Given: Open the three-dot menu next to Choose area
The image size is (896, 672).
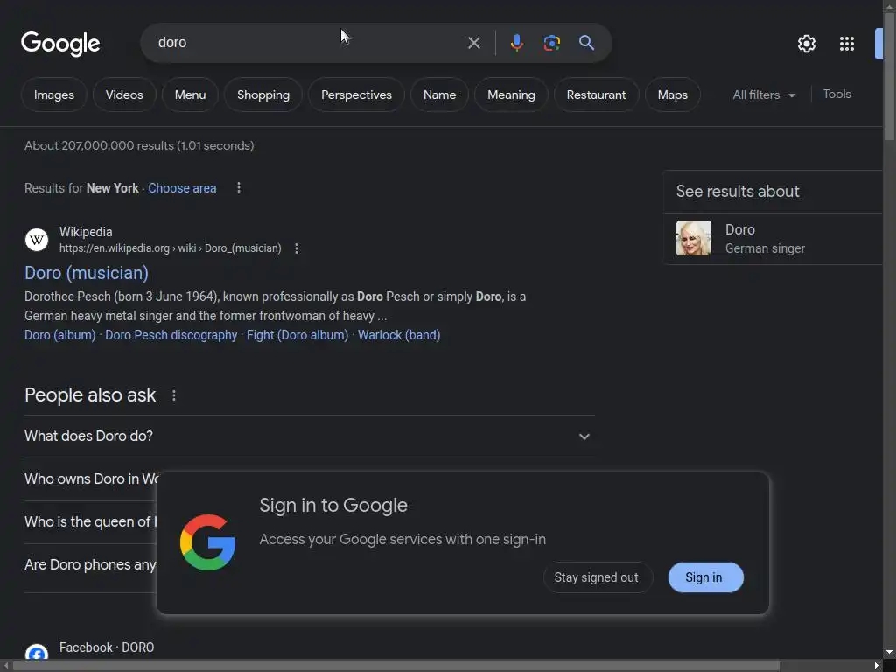Looking at the screenshot, I should point(239,187).
